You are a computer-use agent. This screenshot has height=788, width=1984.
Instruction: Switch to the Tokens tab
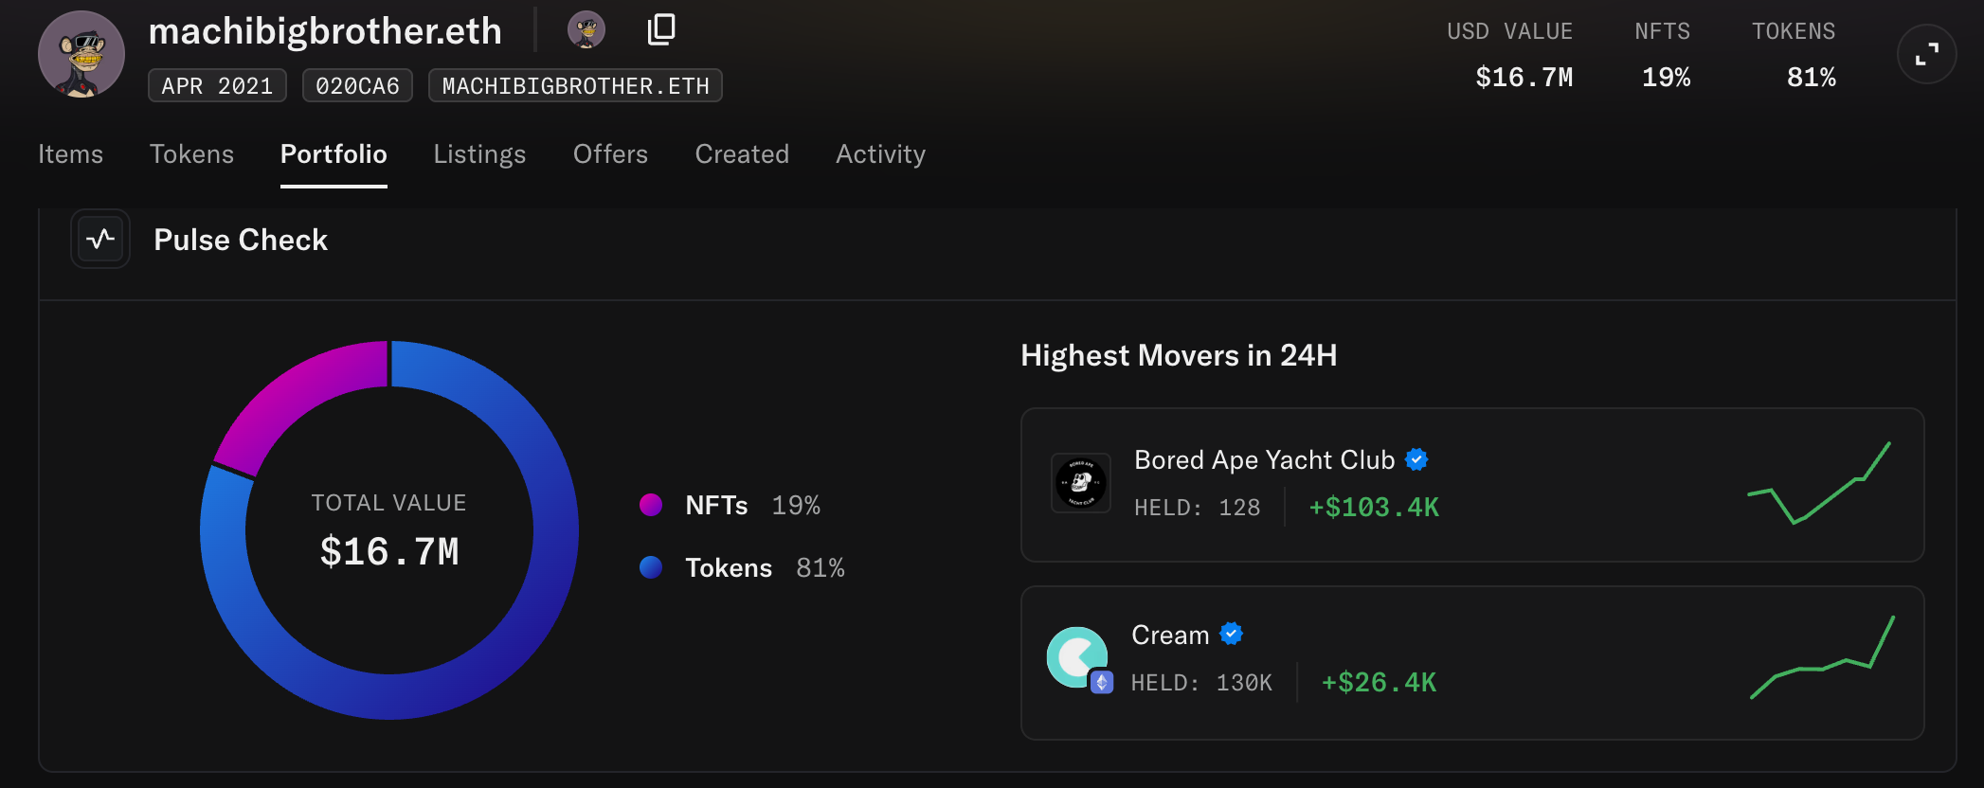click(191, 153)
